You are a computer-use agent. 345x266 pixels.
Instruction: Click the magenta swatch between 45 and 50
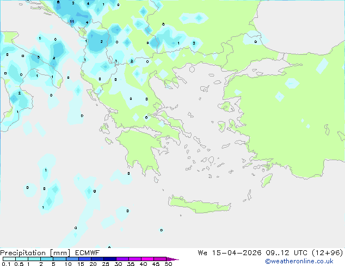coord(160,259)
